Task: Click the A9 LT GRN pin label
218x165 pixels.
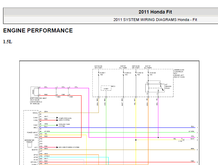Action: (x=44, y=131)
